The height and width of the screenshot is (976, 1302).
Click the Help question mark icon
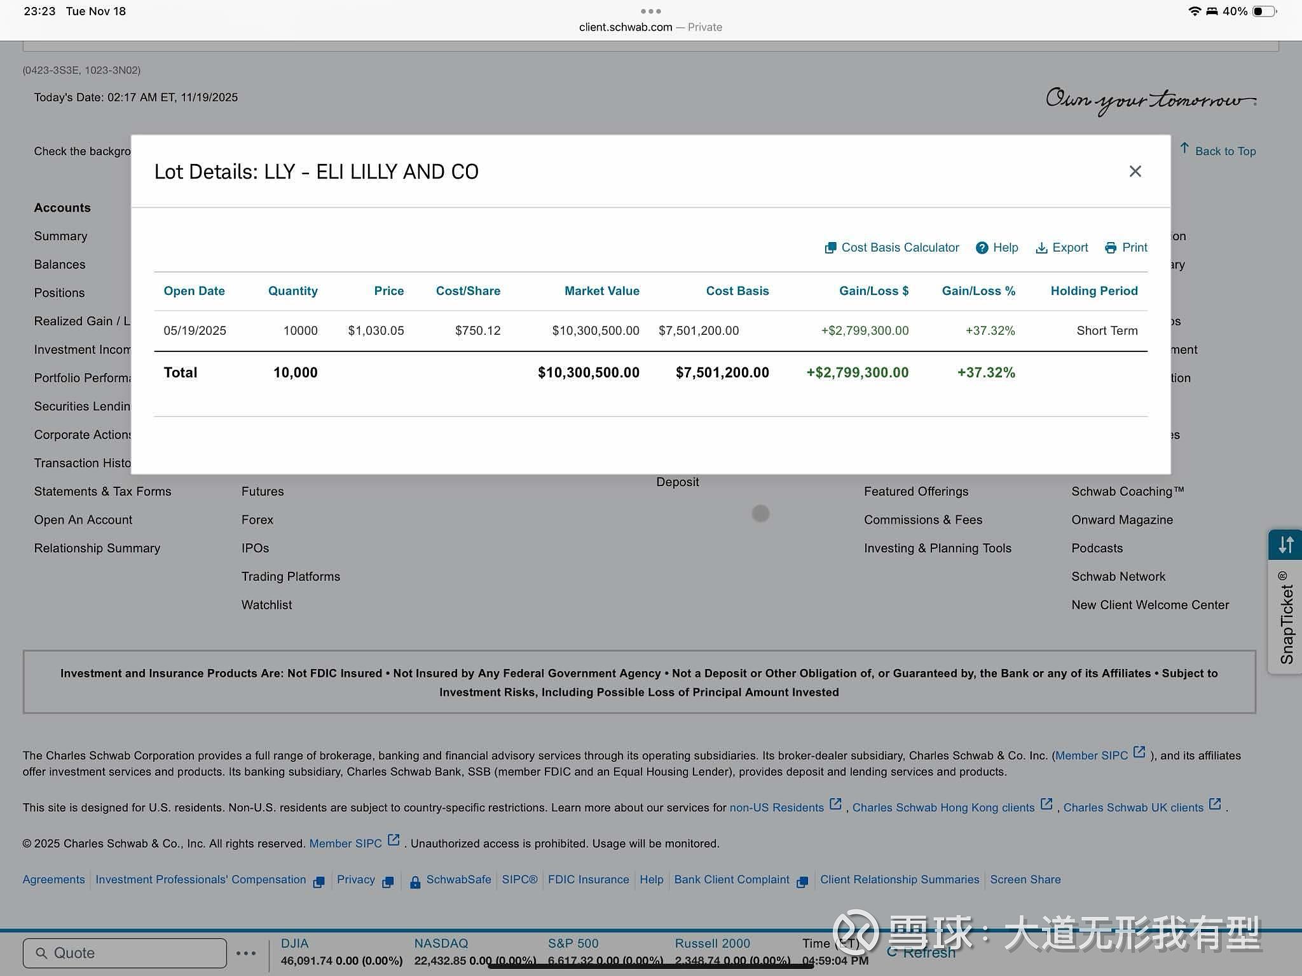point(982,248)
